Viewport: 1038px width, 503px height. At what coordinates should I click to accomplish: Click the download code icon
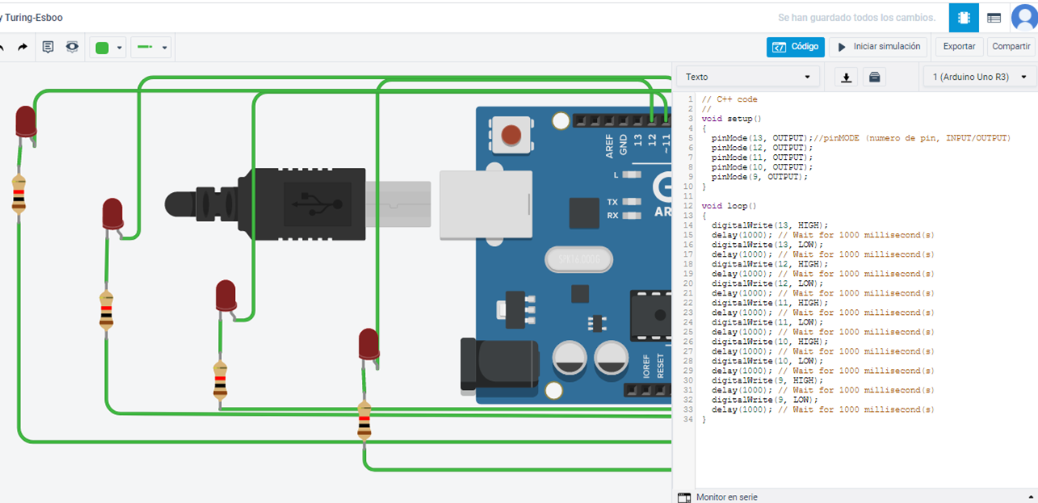coord(846,78)
